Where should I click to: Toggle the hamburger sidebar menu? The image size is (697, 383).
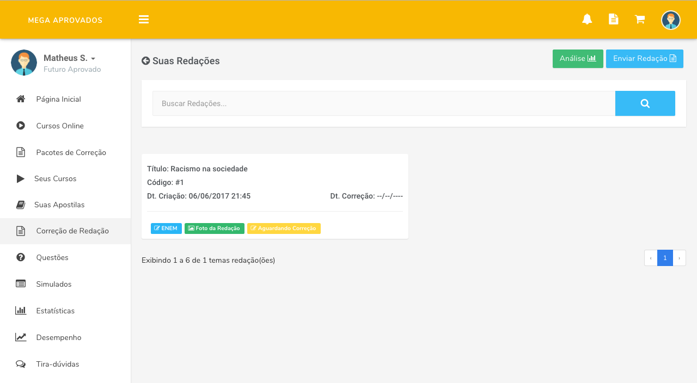144,20
